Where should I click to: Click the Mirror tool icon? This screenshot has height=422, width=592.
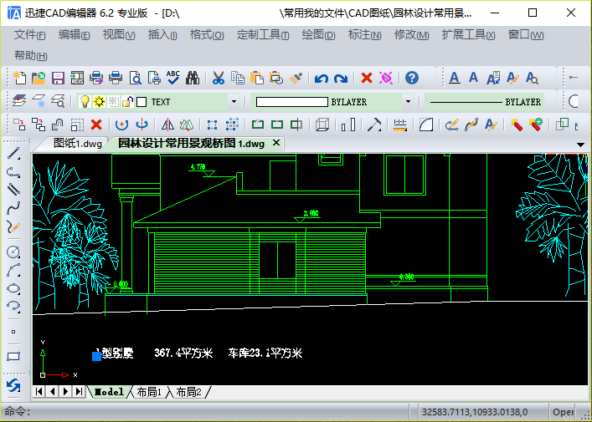pos(167,125)
